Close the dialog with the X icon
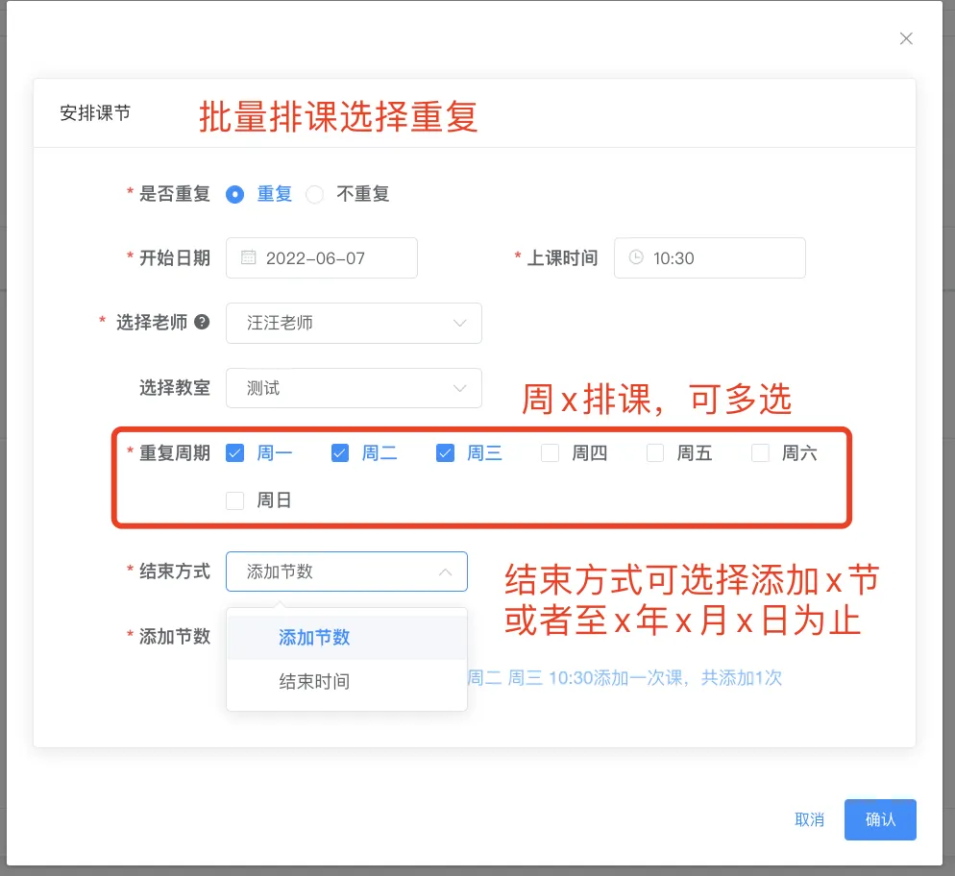The width and height of the screenshot is (955, 876). tap(906, 38)
